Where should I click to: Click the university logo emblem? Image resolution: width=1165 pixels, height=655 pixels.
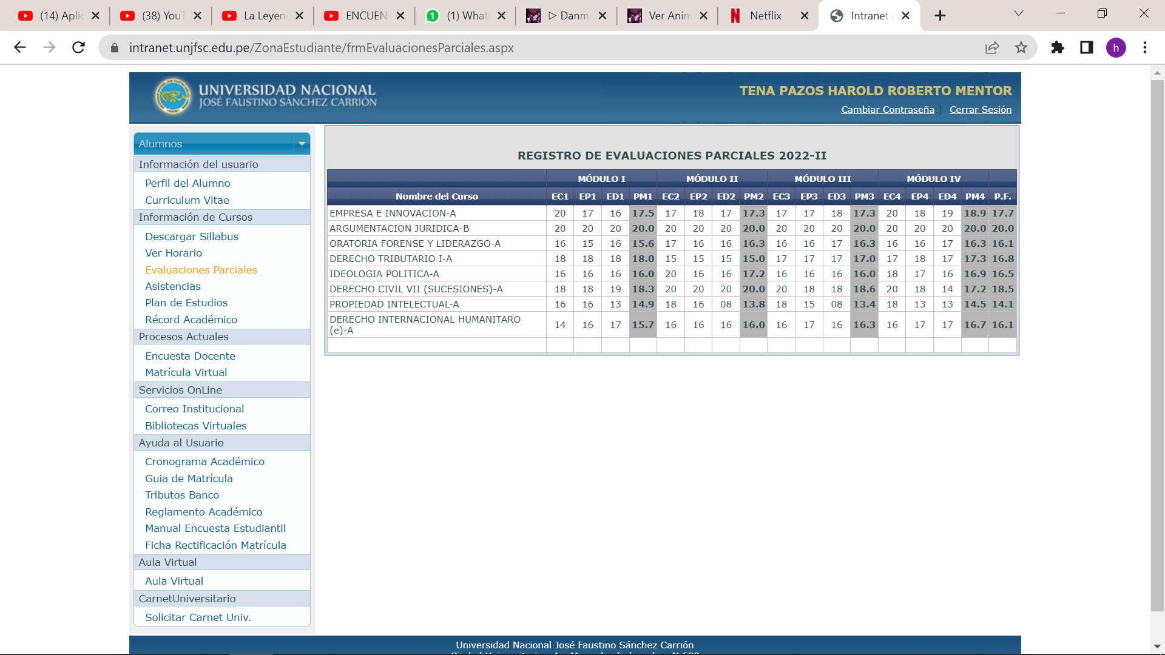[172, 96]
